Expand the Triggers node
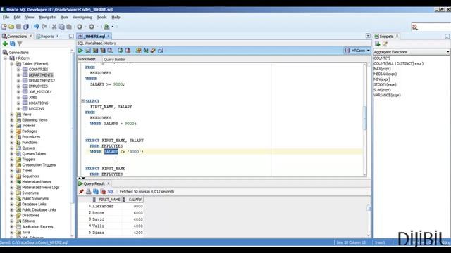The image size is (451, 253). coord(12,160)
